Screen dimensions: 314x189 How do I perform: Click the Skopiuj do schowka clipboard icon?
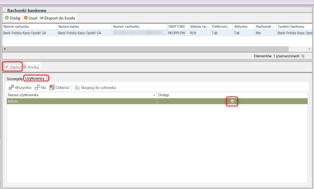click(x=77, y=88)
